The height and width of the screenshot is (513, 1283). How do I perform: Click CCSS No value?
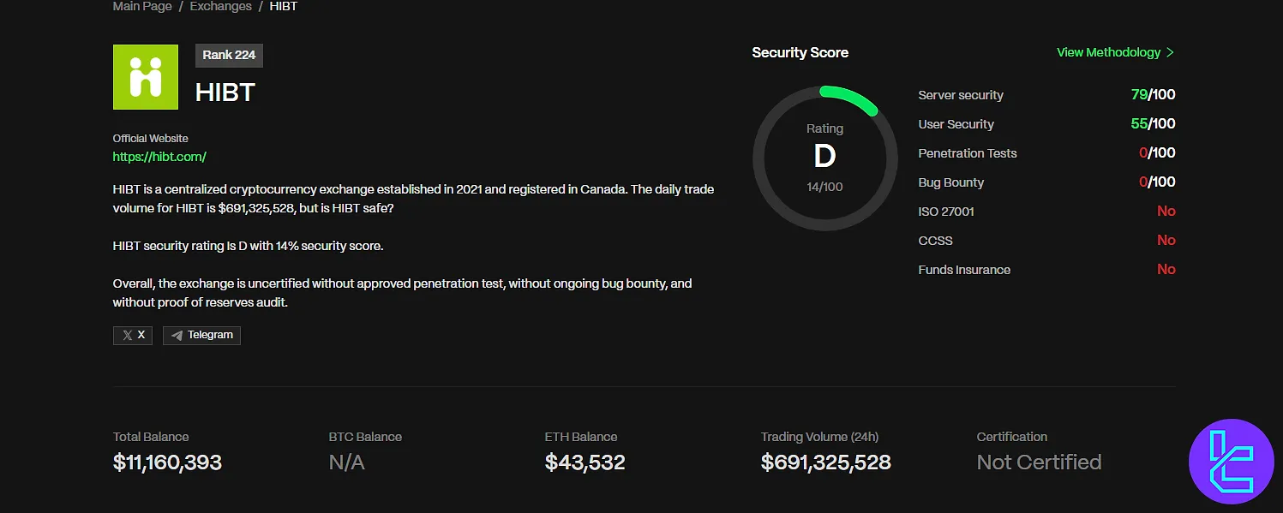click(1166, 241)
